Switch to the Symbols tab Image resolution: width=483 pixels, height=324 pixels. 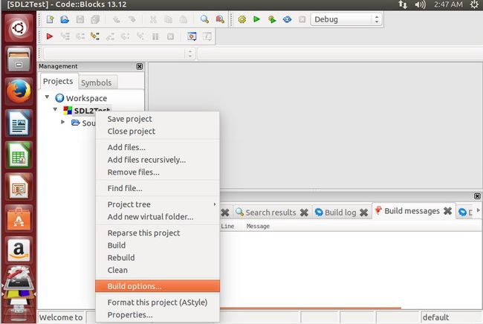pos(96,82)
